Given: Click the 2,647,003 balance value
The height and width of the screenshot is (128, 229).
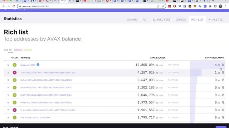Looking at the screenshot, I should [x=150, y=80].
